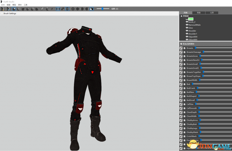Click the New Project icon in toolbar
This screenshot has width=232, height=151.
click(x=3, y=8)
